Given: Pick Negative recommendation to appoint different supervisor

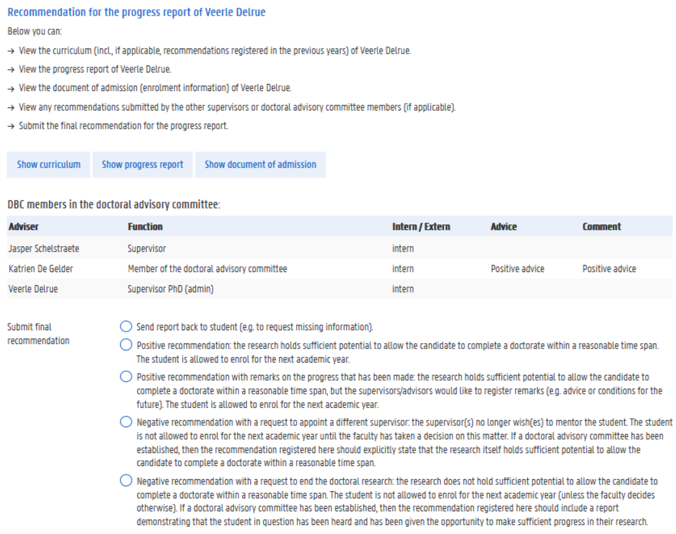Looking at the screenshot, I should (126, 422).
